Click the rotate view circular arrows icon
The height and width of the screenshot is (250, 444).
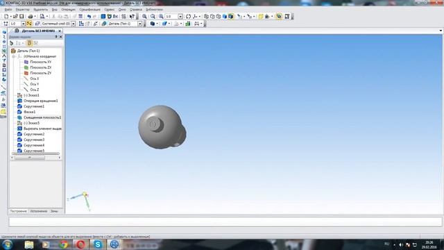tap(188, 17)
